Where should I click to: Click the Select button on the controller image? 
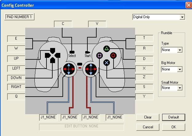72,52
